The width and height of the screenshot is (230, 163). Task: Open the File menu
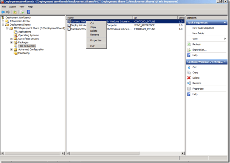coord(4,7)
